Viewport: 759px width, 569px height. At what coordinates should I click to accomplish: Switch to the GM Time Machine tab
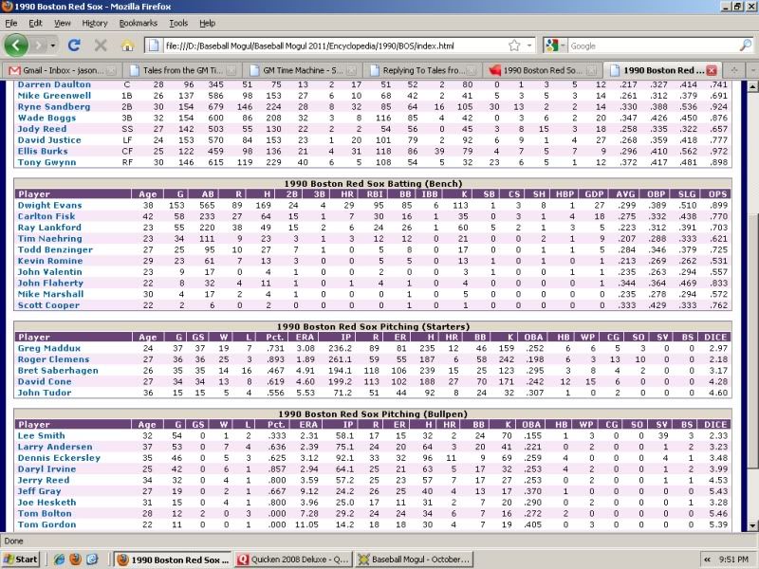click(x=302, y=70)
